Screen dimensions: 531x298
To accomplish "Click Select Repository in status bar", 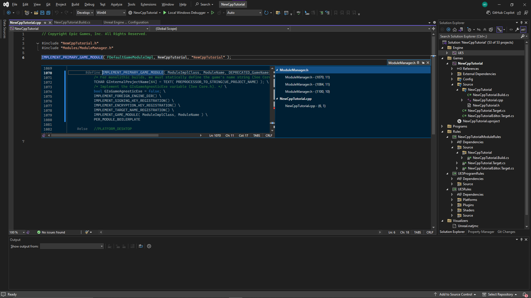I will (500, 294).
